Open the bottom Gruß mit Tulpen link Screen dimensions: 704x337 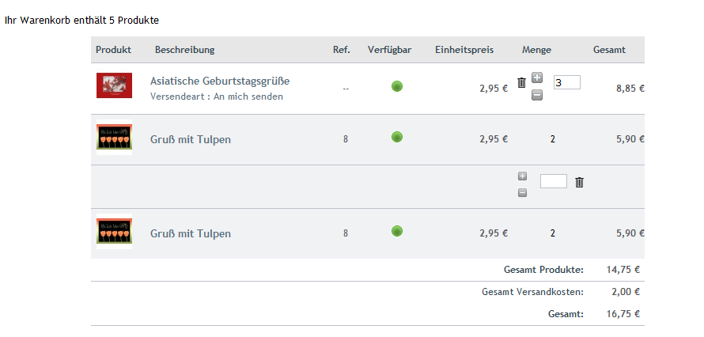(x=191, y=233)
